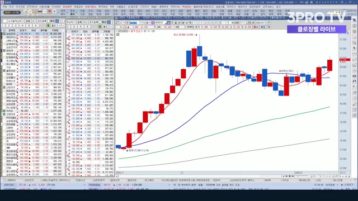
Task: Select page 1 tab in the left watchlist
Action: pos(57,21)
